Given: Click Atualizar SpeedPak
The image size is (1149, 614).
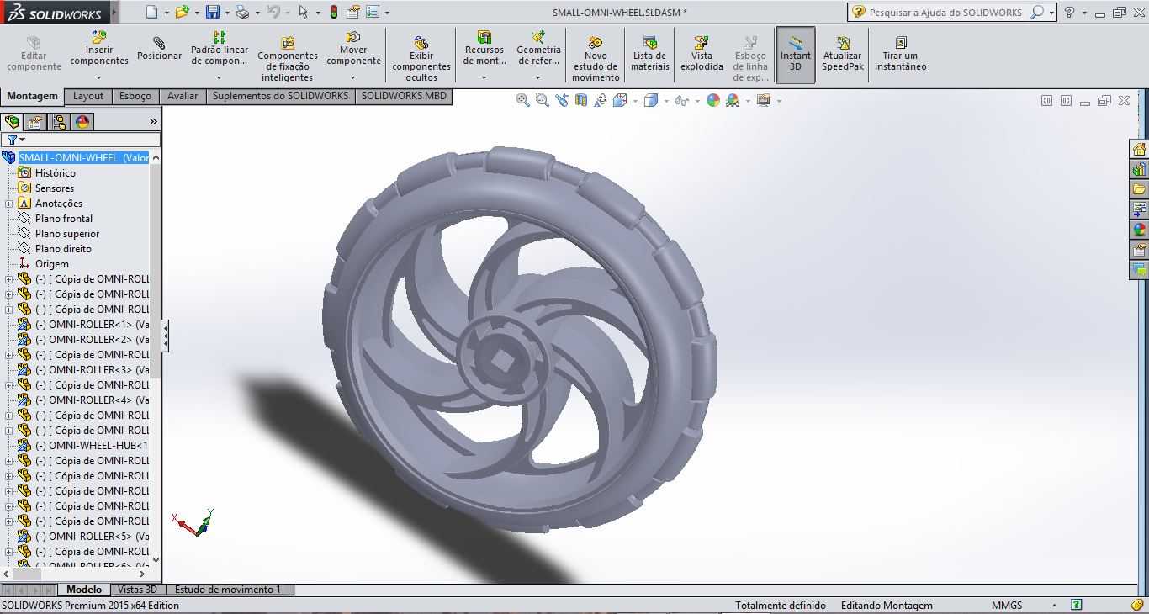Looking at the screenshot, I should click(843, 54).
